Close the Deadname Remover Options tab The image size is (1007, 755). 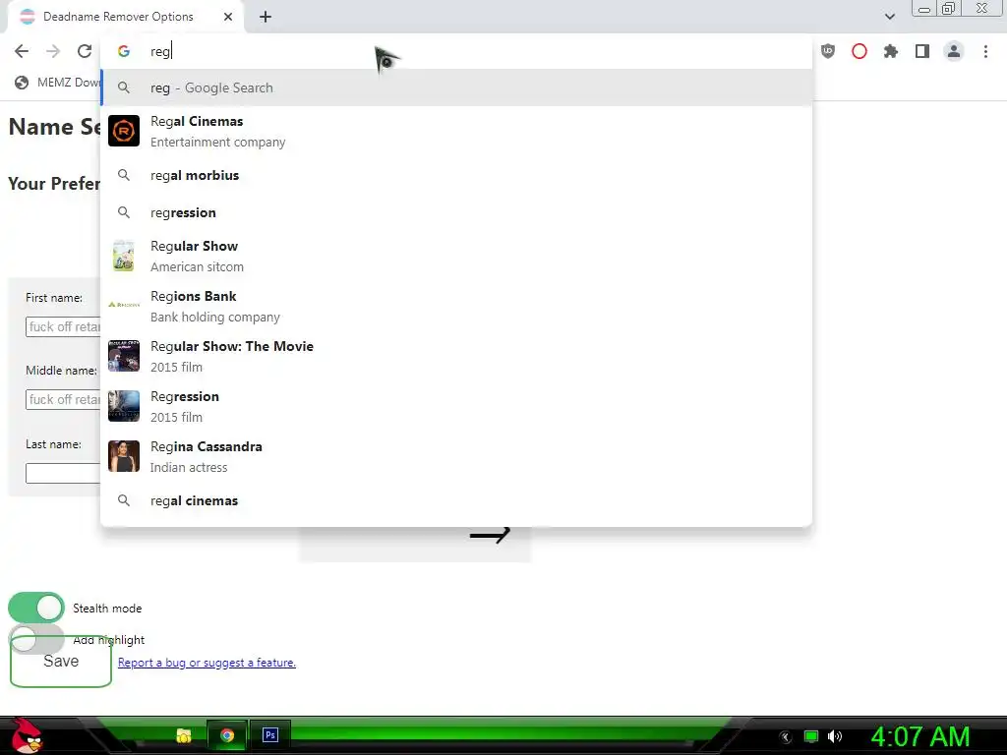pyautogui.click(x=228, y=17)
